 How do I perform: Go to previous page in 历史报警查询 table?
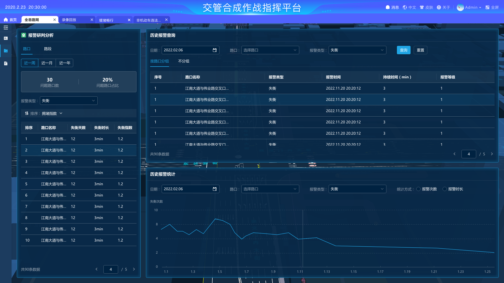[x=455, y=154]
